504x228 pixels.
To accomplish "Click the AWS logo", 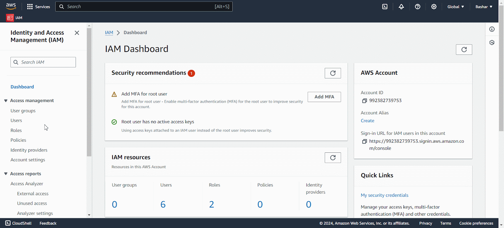I will [x=11, y=6].
